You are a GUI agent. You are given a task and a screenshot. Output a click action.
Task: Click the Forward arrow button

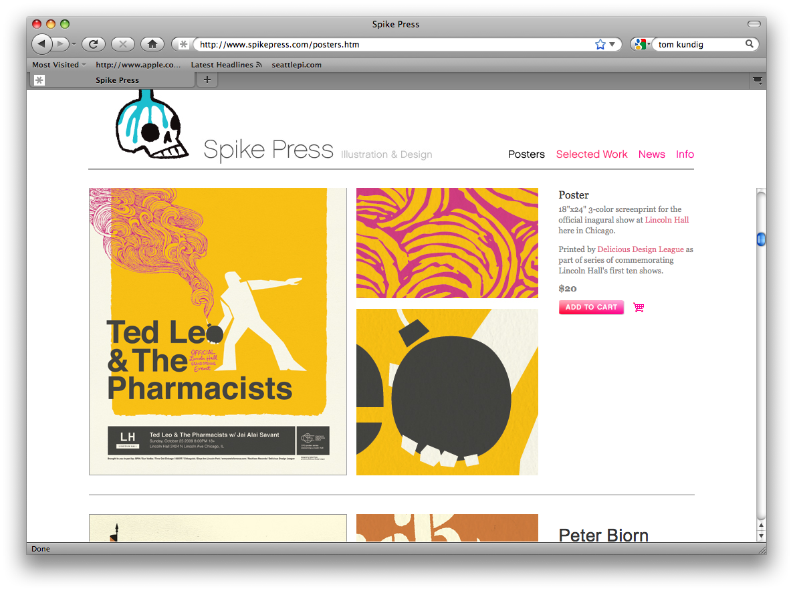tap(60, 45)
